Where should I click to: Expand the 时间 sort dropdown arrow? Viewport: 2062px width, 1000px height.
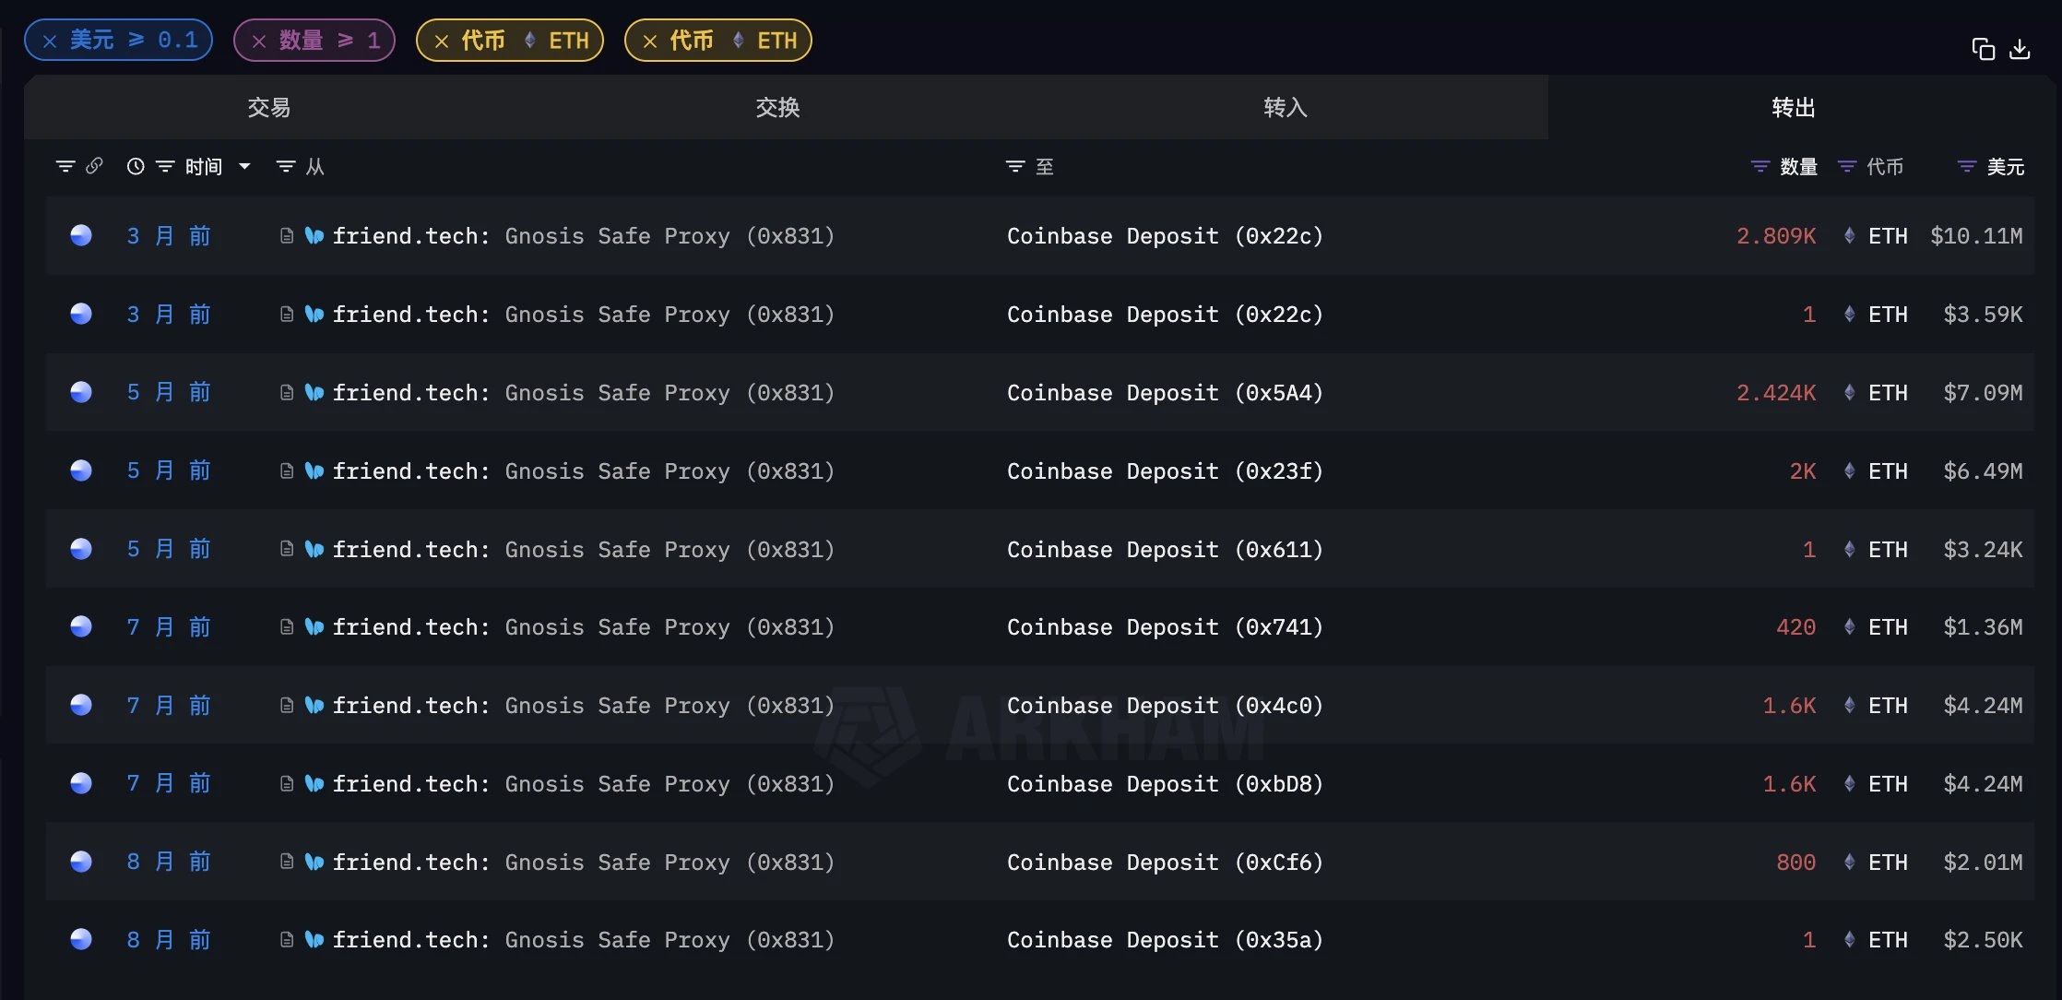[244, 166]
